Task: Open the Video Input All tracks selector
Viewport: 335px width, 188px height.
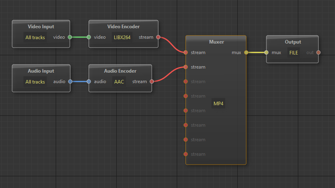Action: [35, 37]
